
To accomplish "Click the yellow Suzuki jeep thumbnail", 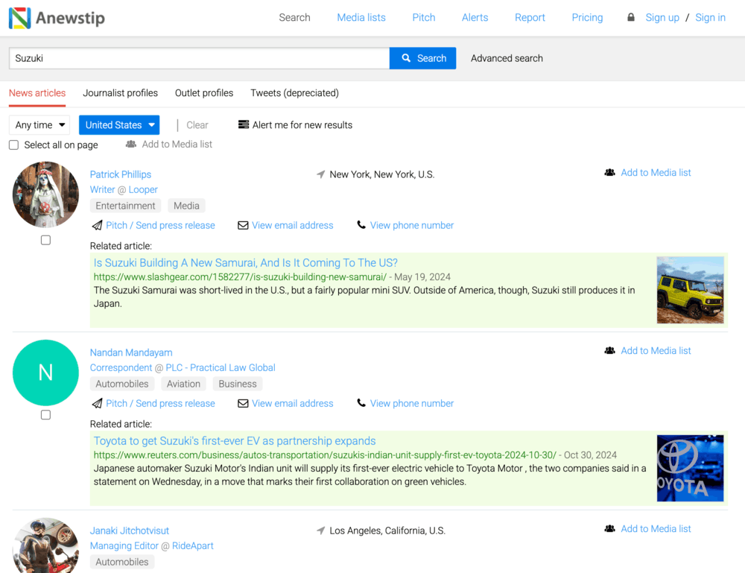I will [690, 290].
